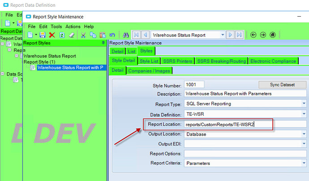The image size is (309, 181).
Task: Go to the first record
Action: click(136, 35)
